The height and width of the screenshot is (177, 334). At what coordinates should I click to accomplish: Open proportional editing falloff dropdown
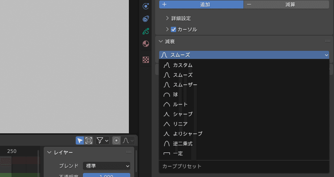[x=128, y=140]
